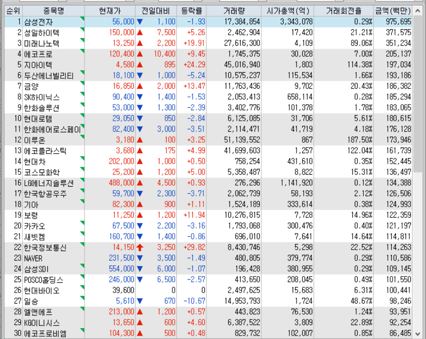Screen dimensions: 426x339
Task: Select 지아이텍 stock name
Action: click(38, 64)
